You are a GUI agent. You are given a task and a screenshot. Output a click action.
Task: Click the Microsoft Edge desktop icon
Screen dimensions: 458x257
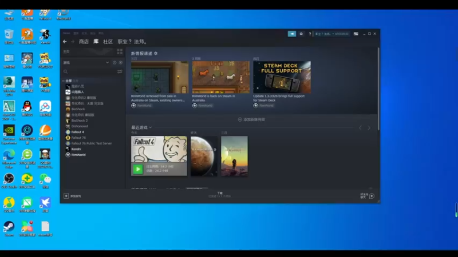coord(9,159)
